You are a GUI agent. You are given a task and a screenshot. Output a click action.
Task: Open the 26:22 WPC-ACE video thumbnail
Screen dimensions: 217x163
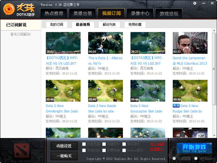[x=148, y=43]
